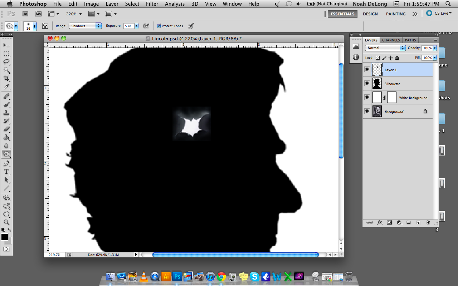
Task: Click the Silhouette layer thumbnail
Action: pyautogui.click(x=377, y=83)
